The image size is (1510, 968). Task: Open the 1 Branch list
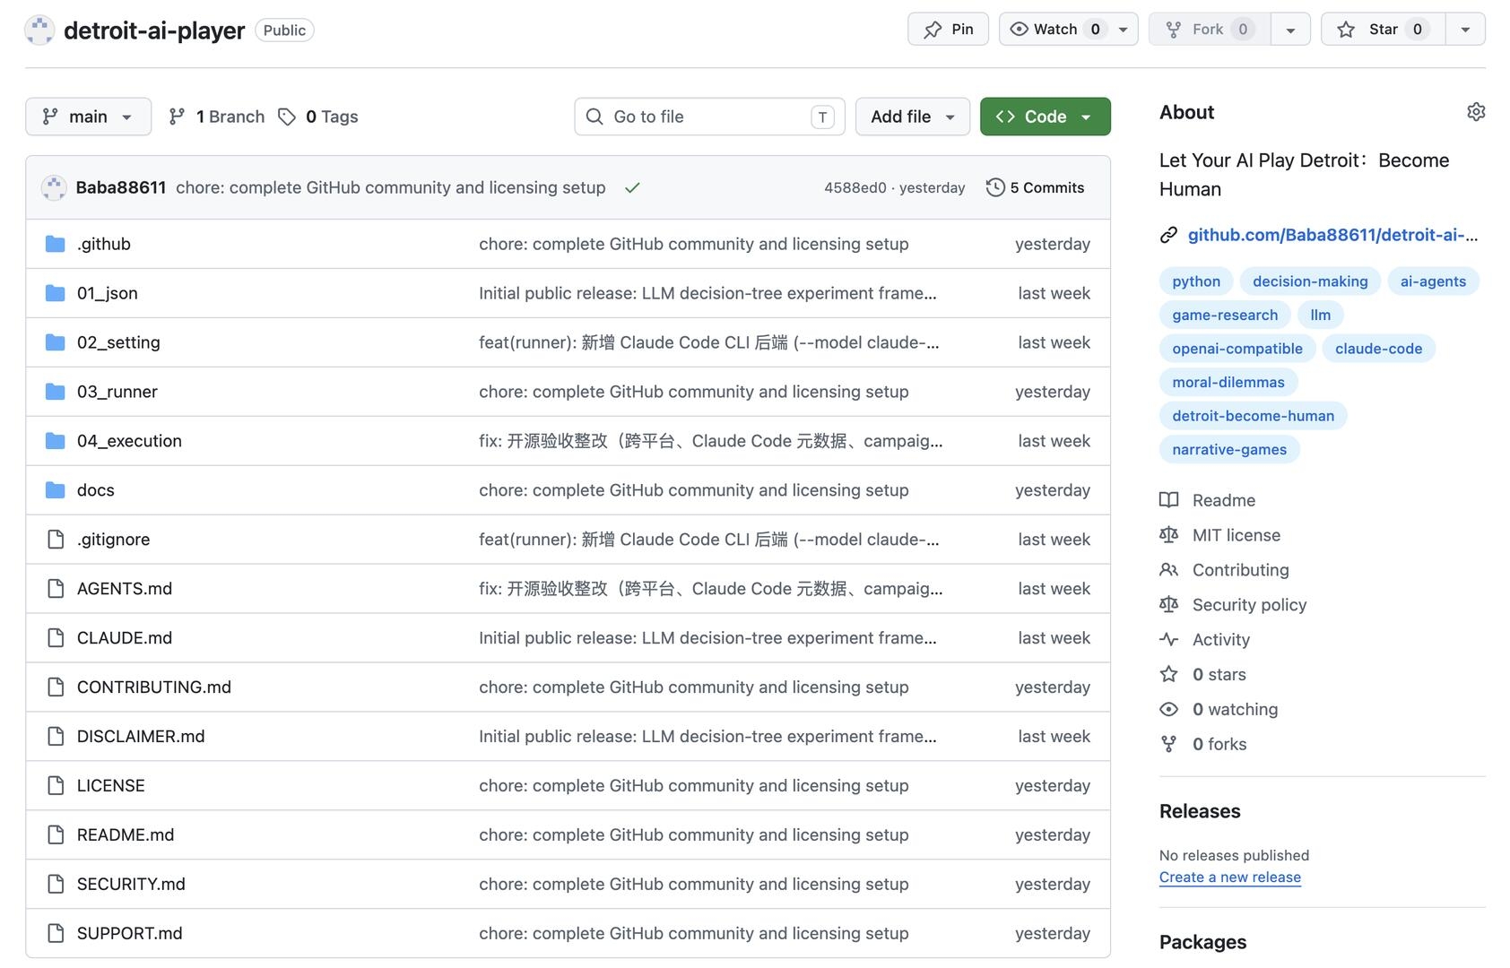pyautogui.click(x=217, y=117)
